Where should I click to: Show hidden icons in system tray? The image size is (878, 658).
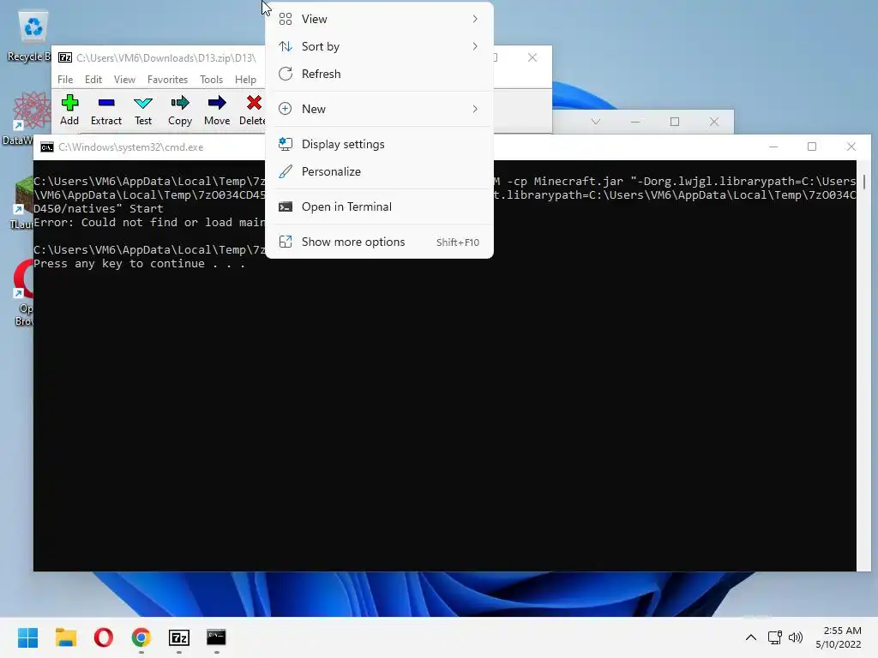751,637
